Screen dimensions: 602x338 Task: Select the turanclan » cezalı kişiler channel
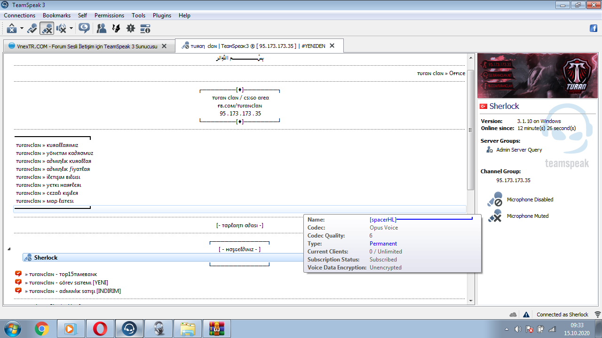click(47, 193)
